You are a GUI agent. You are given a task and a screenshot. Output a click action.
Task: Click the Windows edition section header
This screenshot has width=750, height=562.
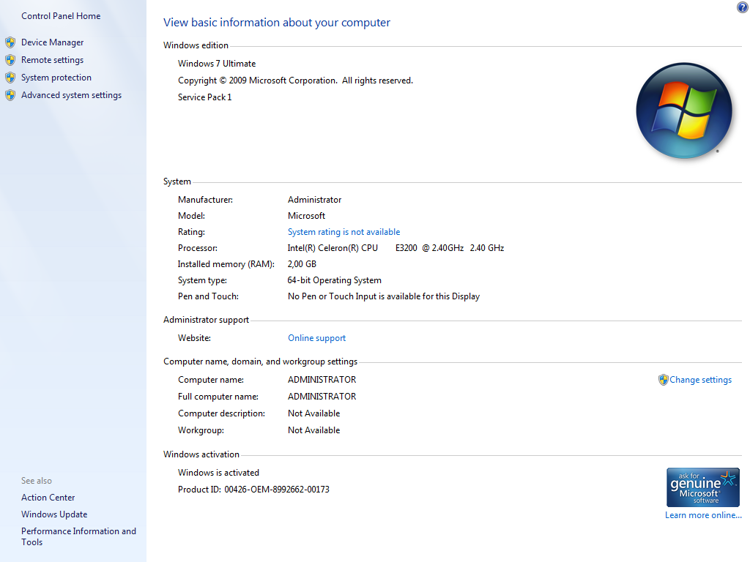point(196,45)
